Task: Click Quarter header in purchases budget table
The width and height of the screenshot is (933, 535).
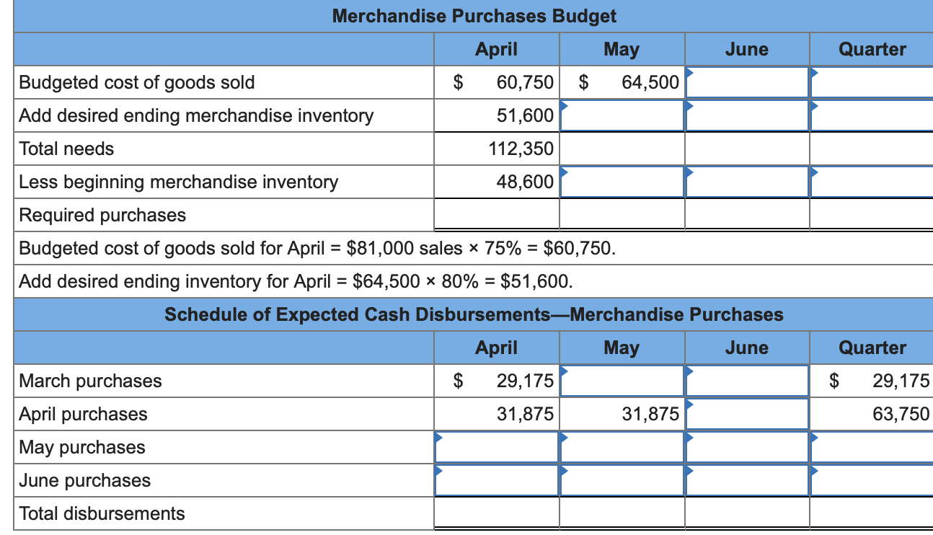Action: (872, 50)
